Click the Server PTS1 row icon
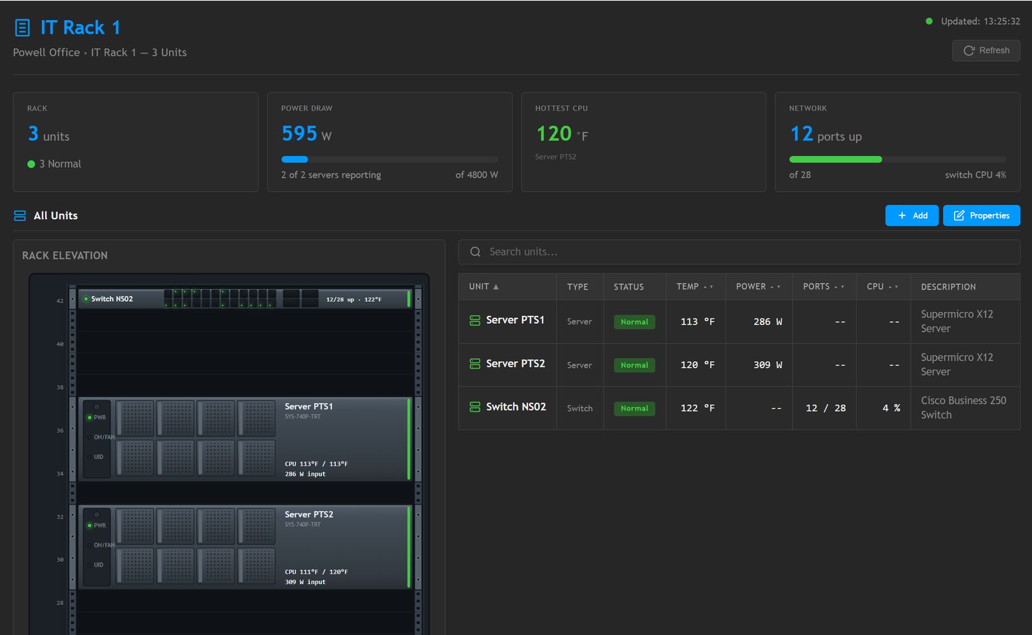1032x635 pixels. (x=475, y=320)
